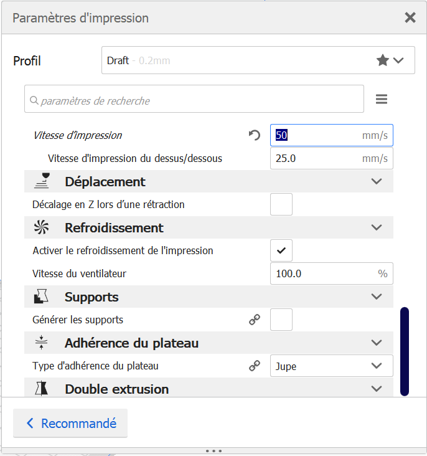Click the Refroidissement fan icon
The width and height of the screenshot is (427, 456).
coord(42,227)
